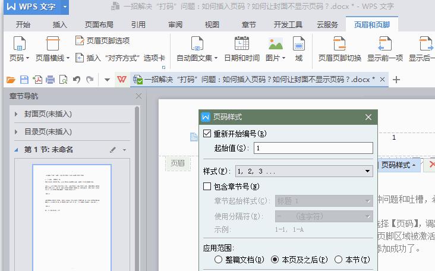
Task: Click 显示前一项 show previous
Action: point(385,49)
